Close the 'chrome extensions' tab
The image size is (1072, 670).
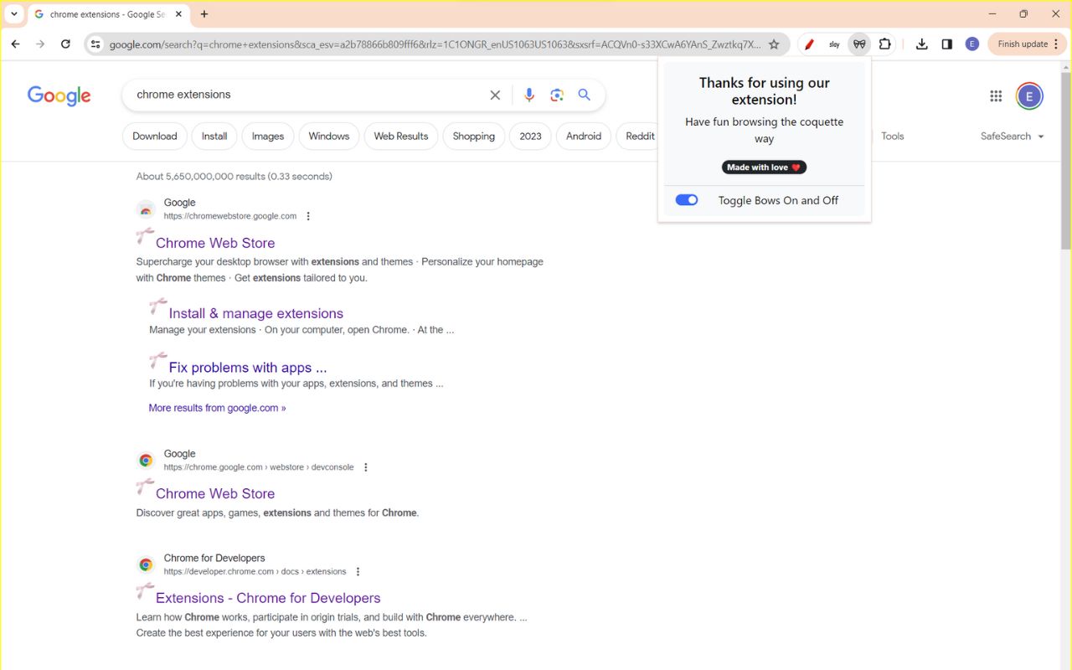[x=178, y=14]
